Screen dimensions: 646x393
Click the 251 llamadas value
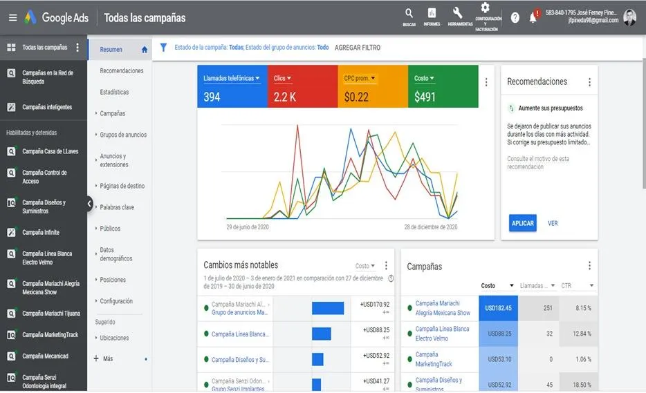click(548, 308)
